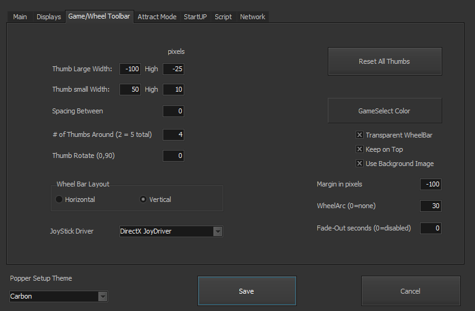This screenshot has width=475, height=311.
Task: Disable Use Background Image checkbox
Action: (x=359, y=164)
